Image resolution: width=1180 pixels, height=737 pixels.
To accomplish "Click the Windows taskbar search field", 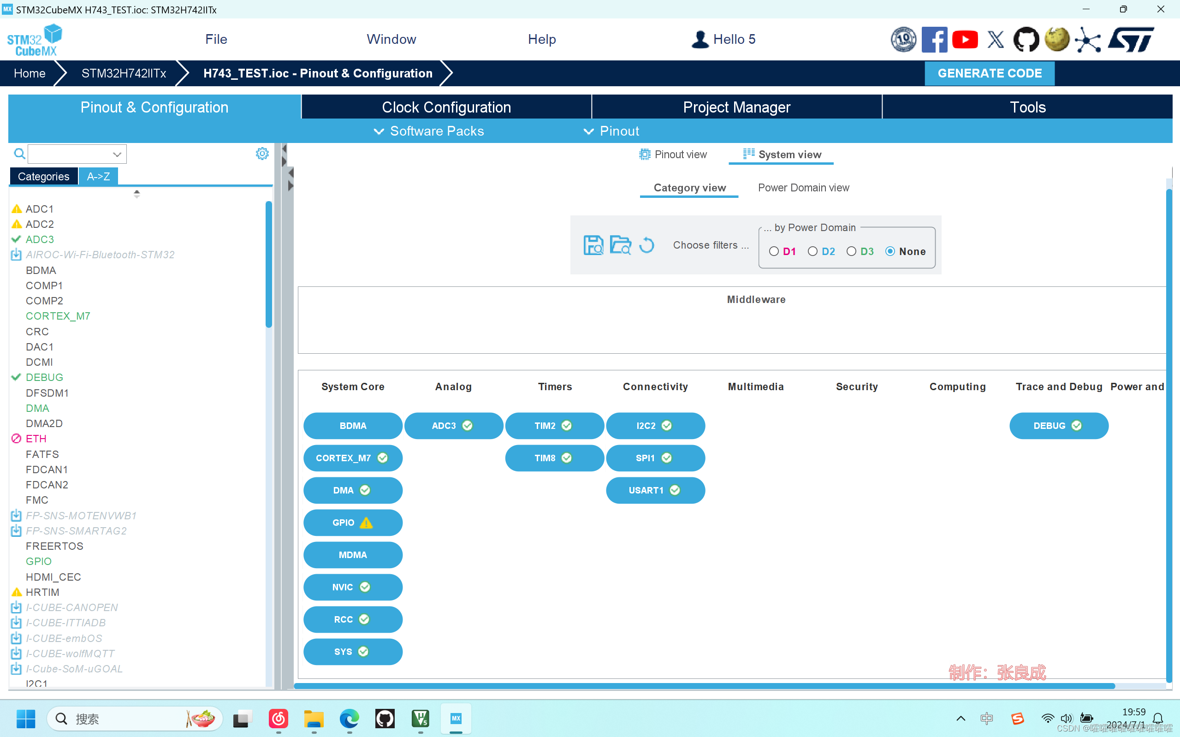I will 135,719.
